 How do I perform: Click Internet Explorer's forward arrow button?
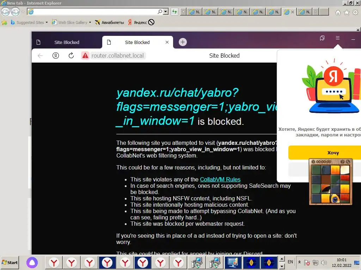16,12
